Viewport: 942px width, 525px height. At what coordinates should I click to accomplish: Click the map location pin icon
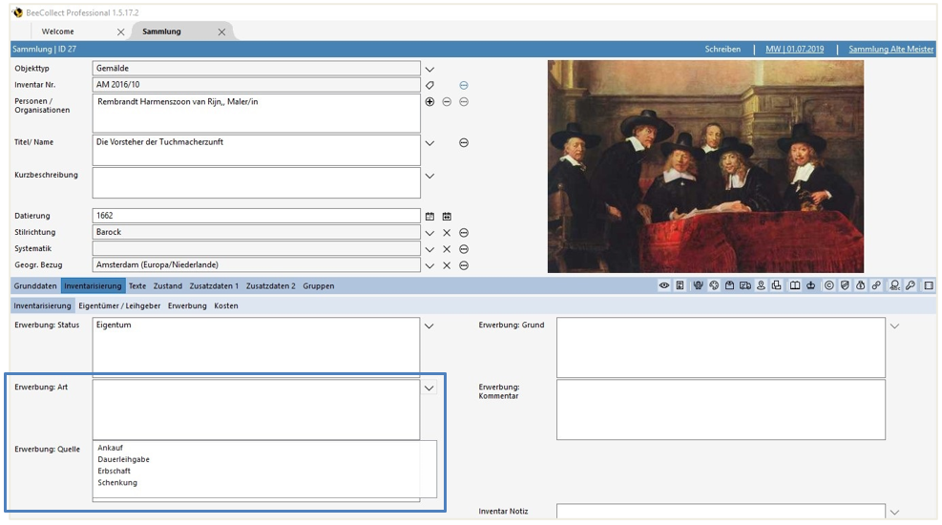[x=761, y=285]
